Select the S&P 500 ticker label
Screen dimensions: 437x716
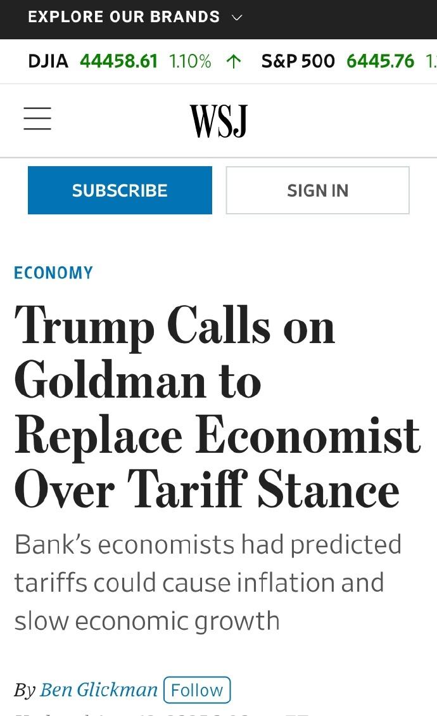(x=298, y=62)
